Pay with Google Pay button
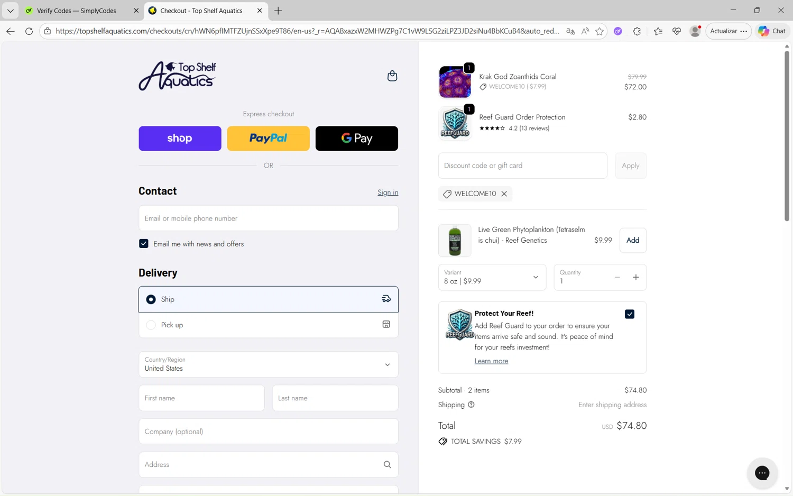The image size is (793, 496). coord(357,139)
